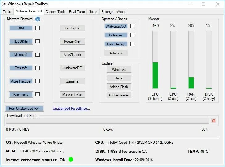Open Unattended Fix settings link

pos(71,109)
